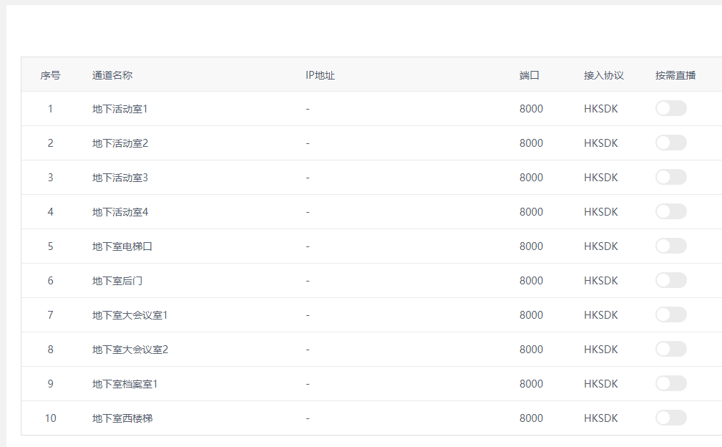Click the 地下室西楼梯 channel name
The width and height of the screenshot is (722, 447).
pyautogui.click(x=122, y=418)
